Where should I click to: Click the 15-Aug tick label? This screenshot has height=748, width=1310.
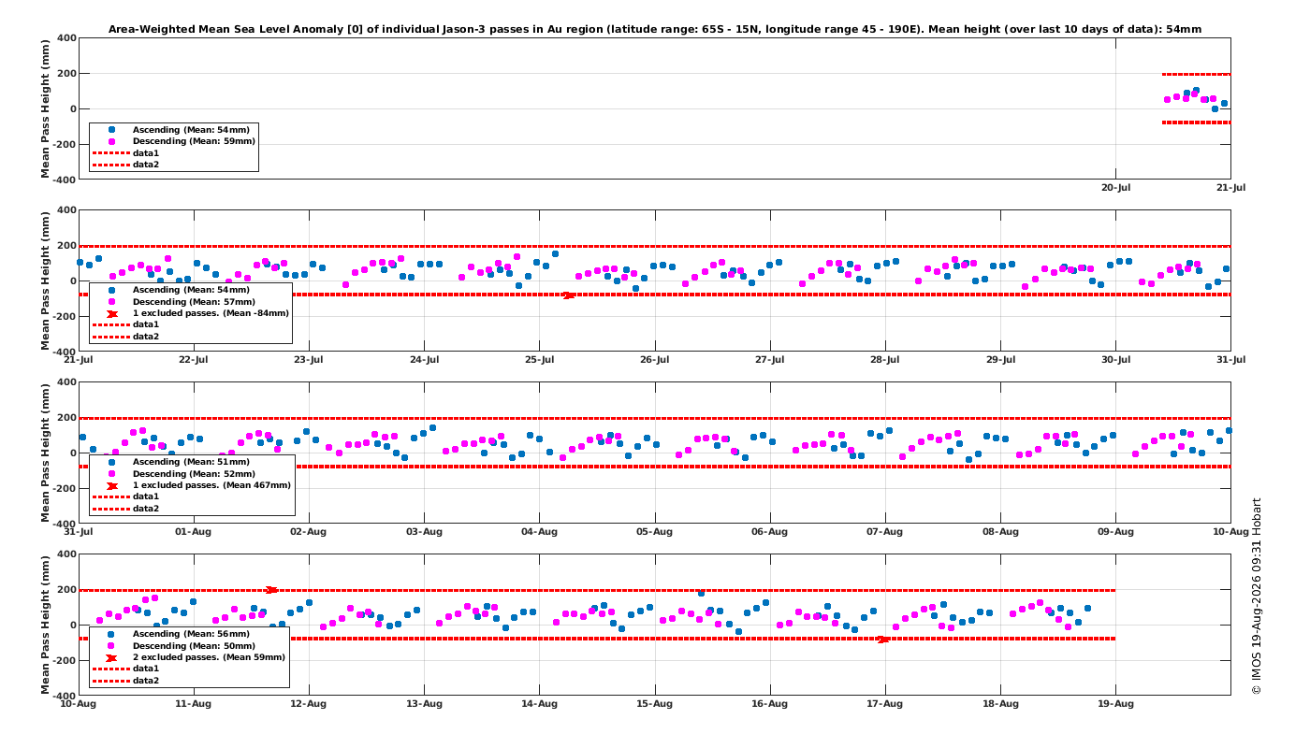[x=655, y=704]
